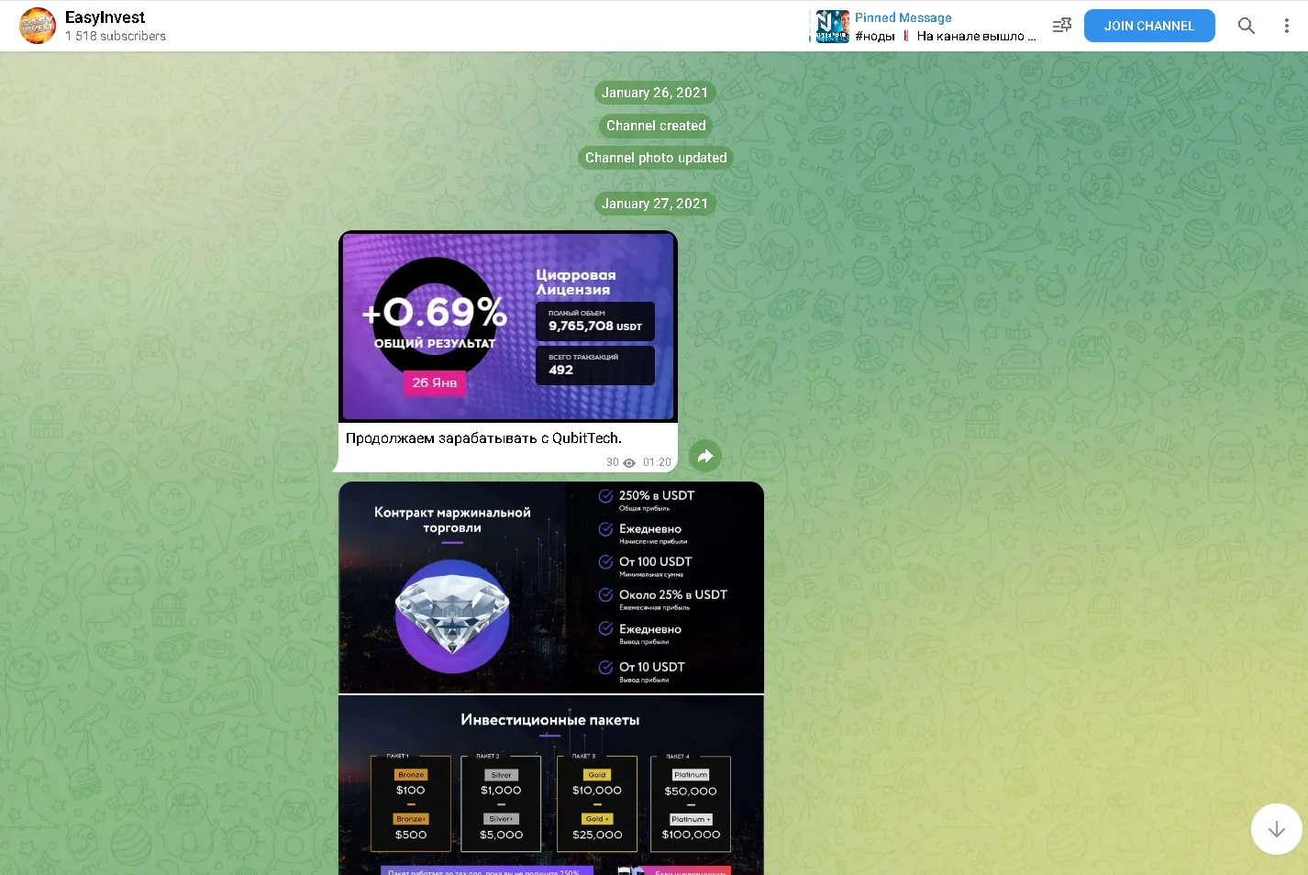Open the EasyInvest channel avatar
Screen dimensions: 1308x875
[x=38, y=26]
